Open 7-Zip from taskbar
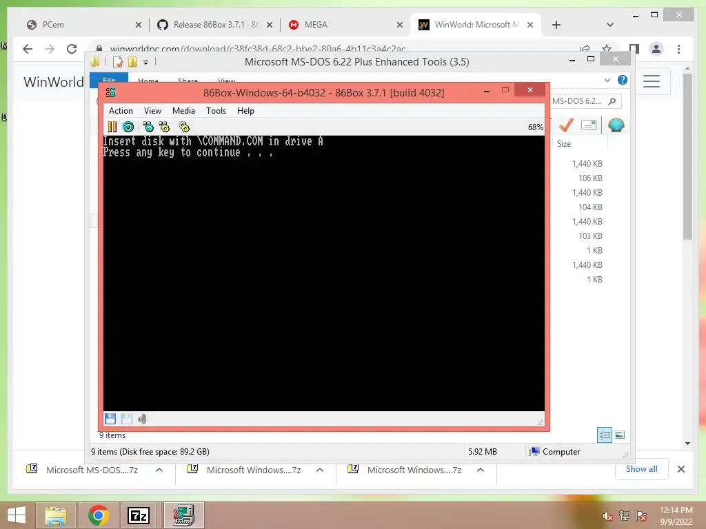706x529 pixels. click(x=139, y=515)
